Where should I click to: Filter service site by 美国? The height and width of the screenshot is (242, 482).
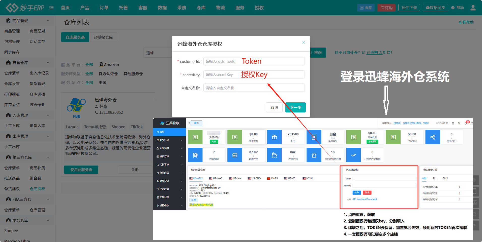click(102, 83)
